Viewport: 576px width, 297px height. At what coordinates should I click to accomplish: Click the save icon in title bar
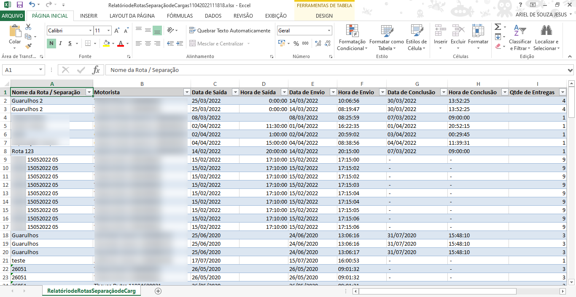point(19,5)
